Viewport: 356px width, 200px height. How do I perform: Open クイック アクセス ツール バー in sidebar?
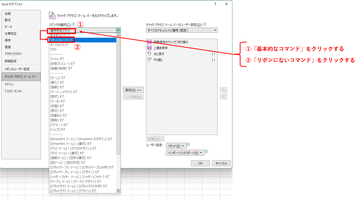[21, 76]
